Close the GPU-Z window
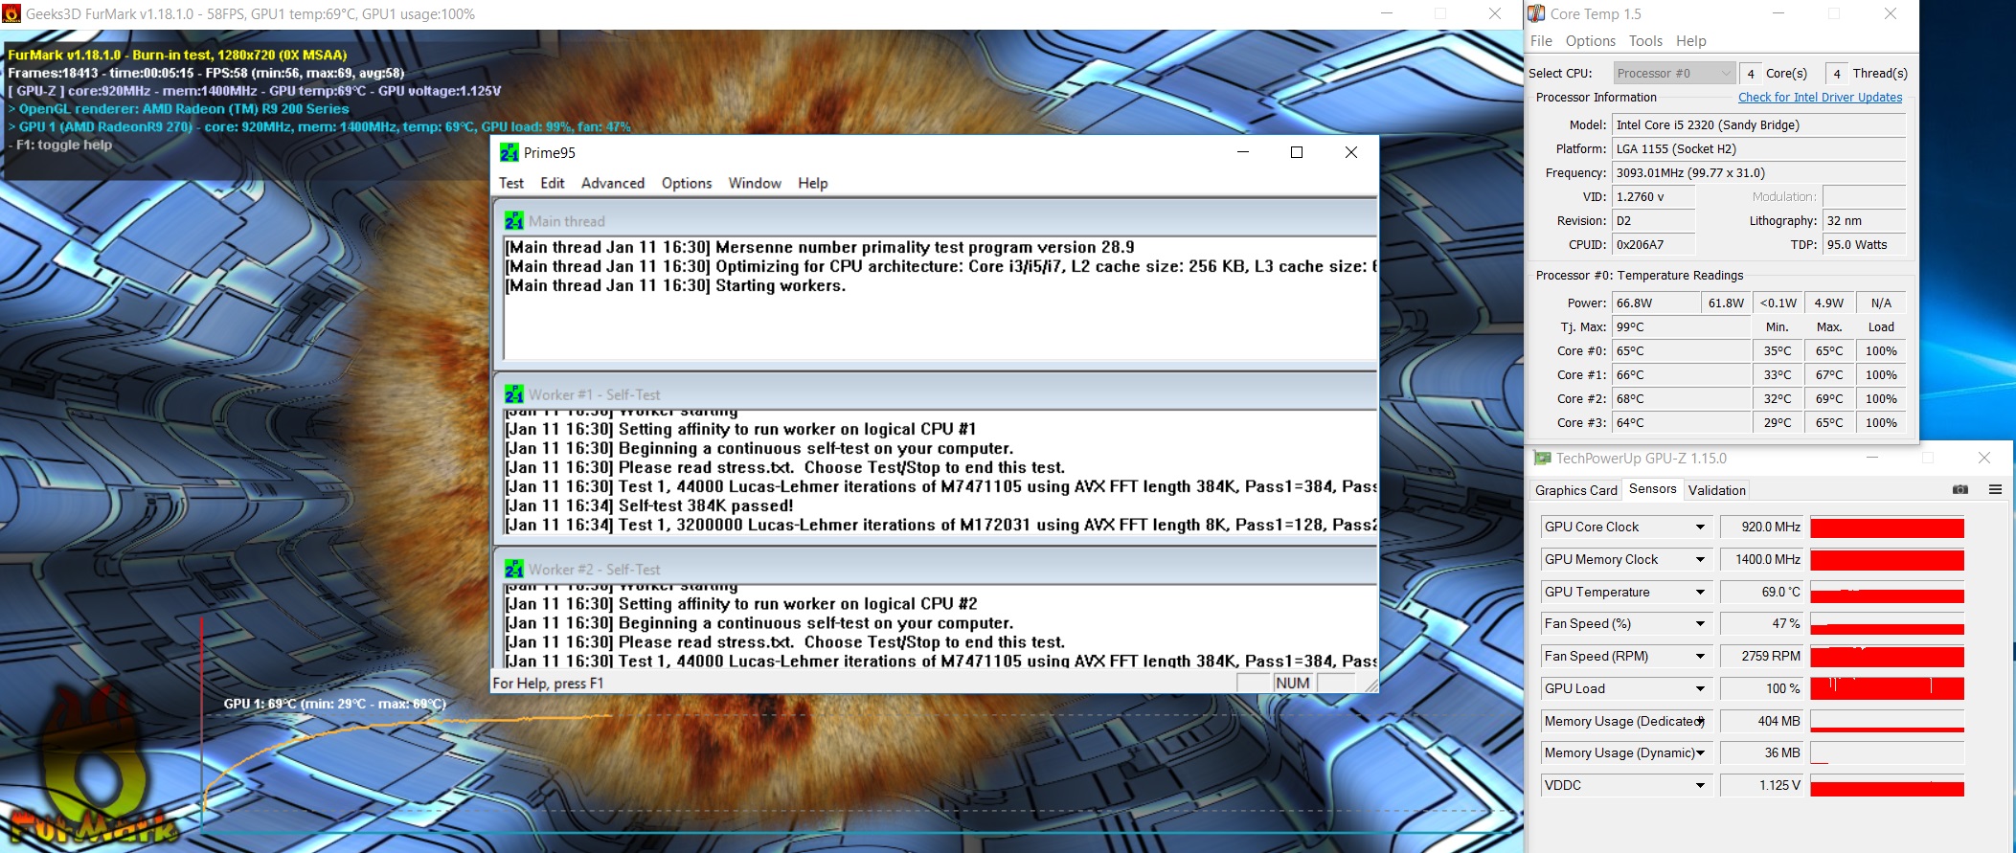Screen dimensions: 2016x853 point(1984,458)
